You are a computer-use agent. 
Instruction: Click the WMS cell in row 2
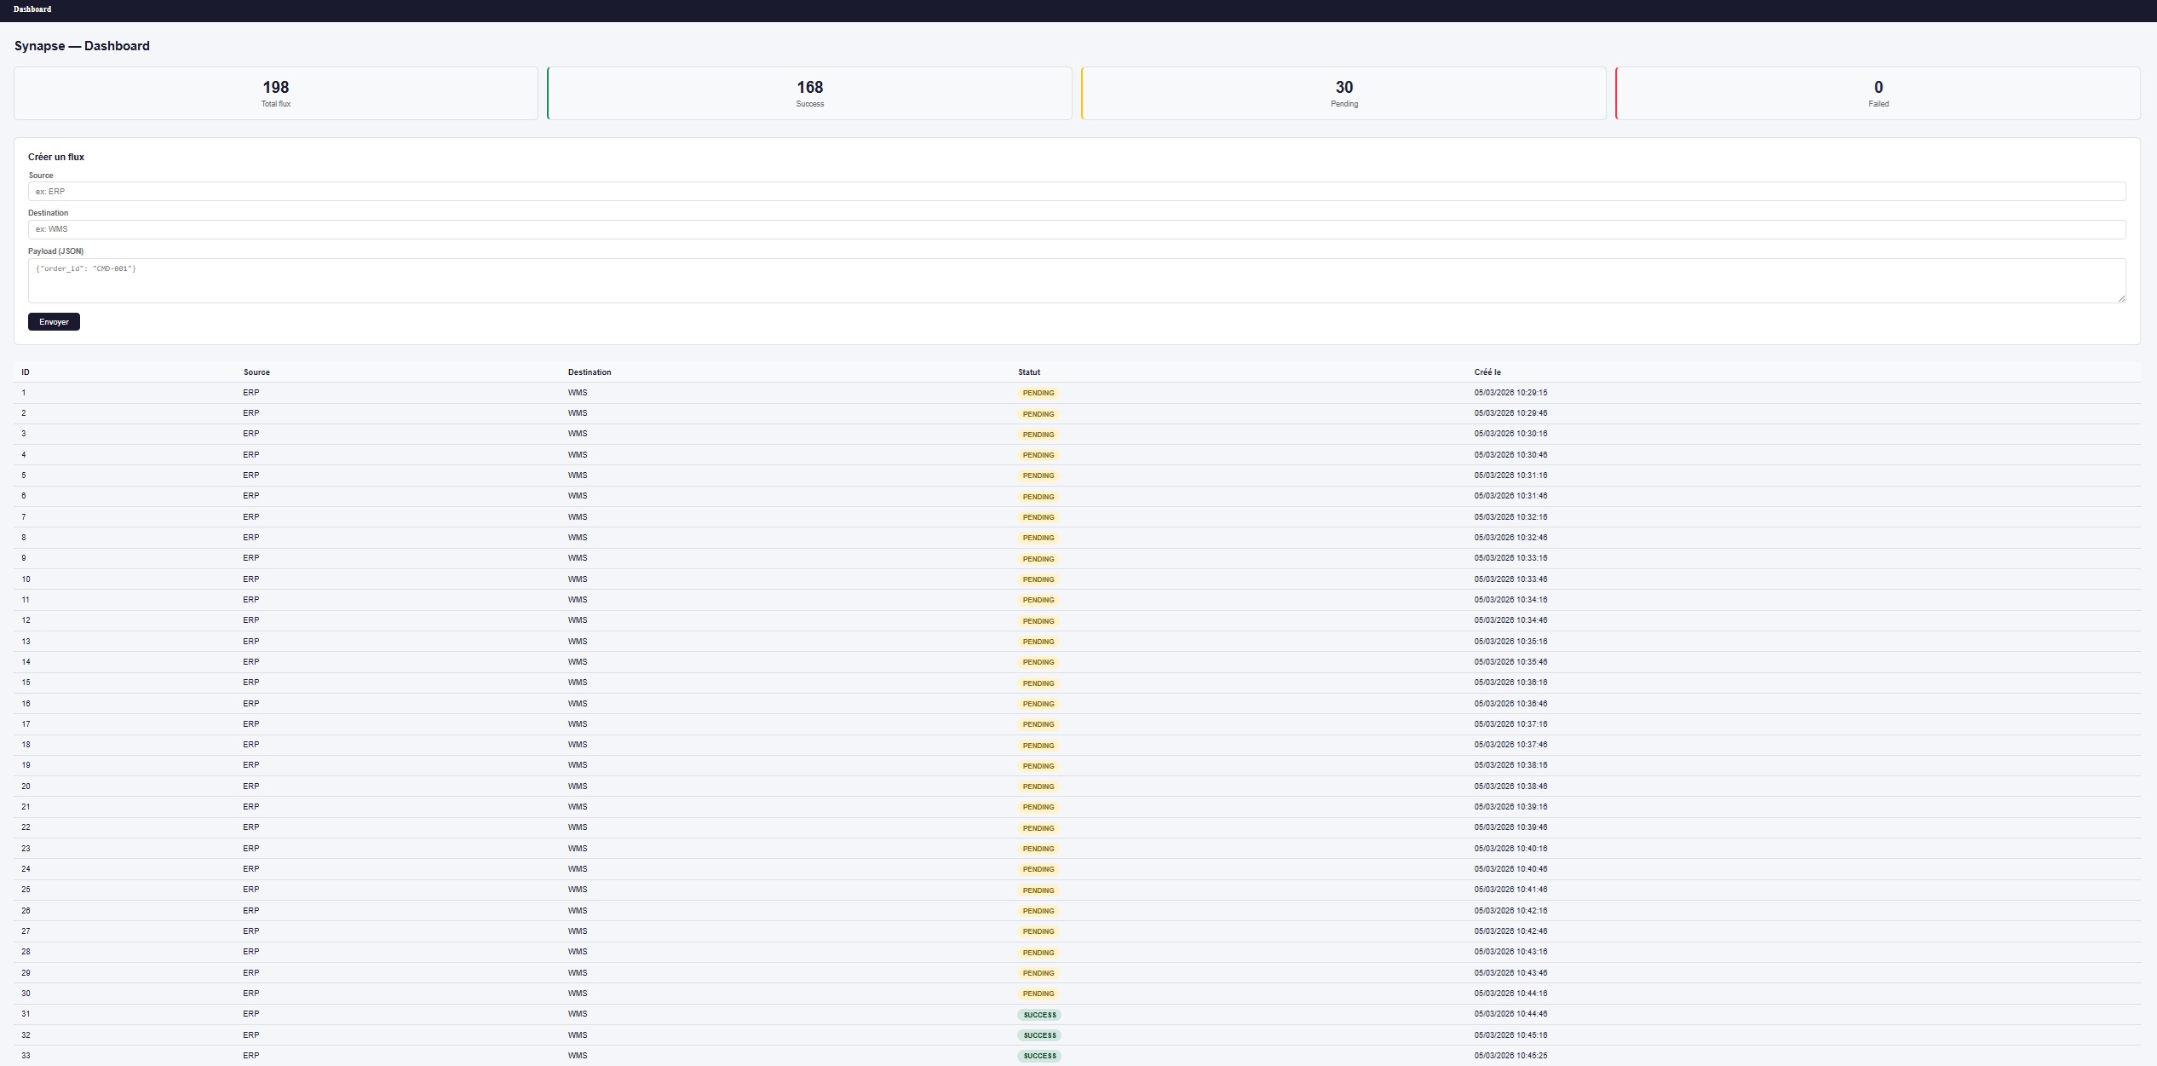pyautogui.click(x=578, y=413)
